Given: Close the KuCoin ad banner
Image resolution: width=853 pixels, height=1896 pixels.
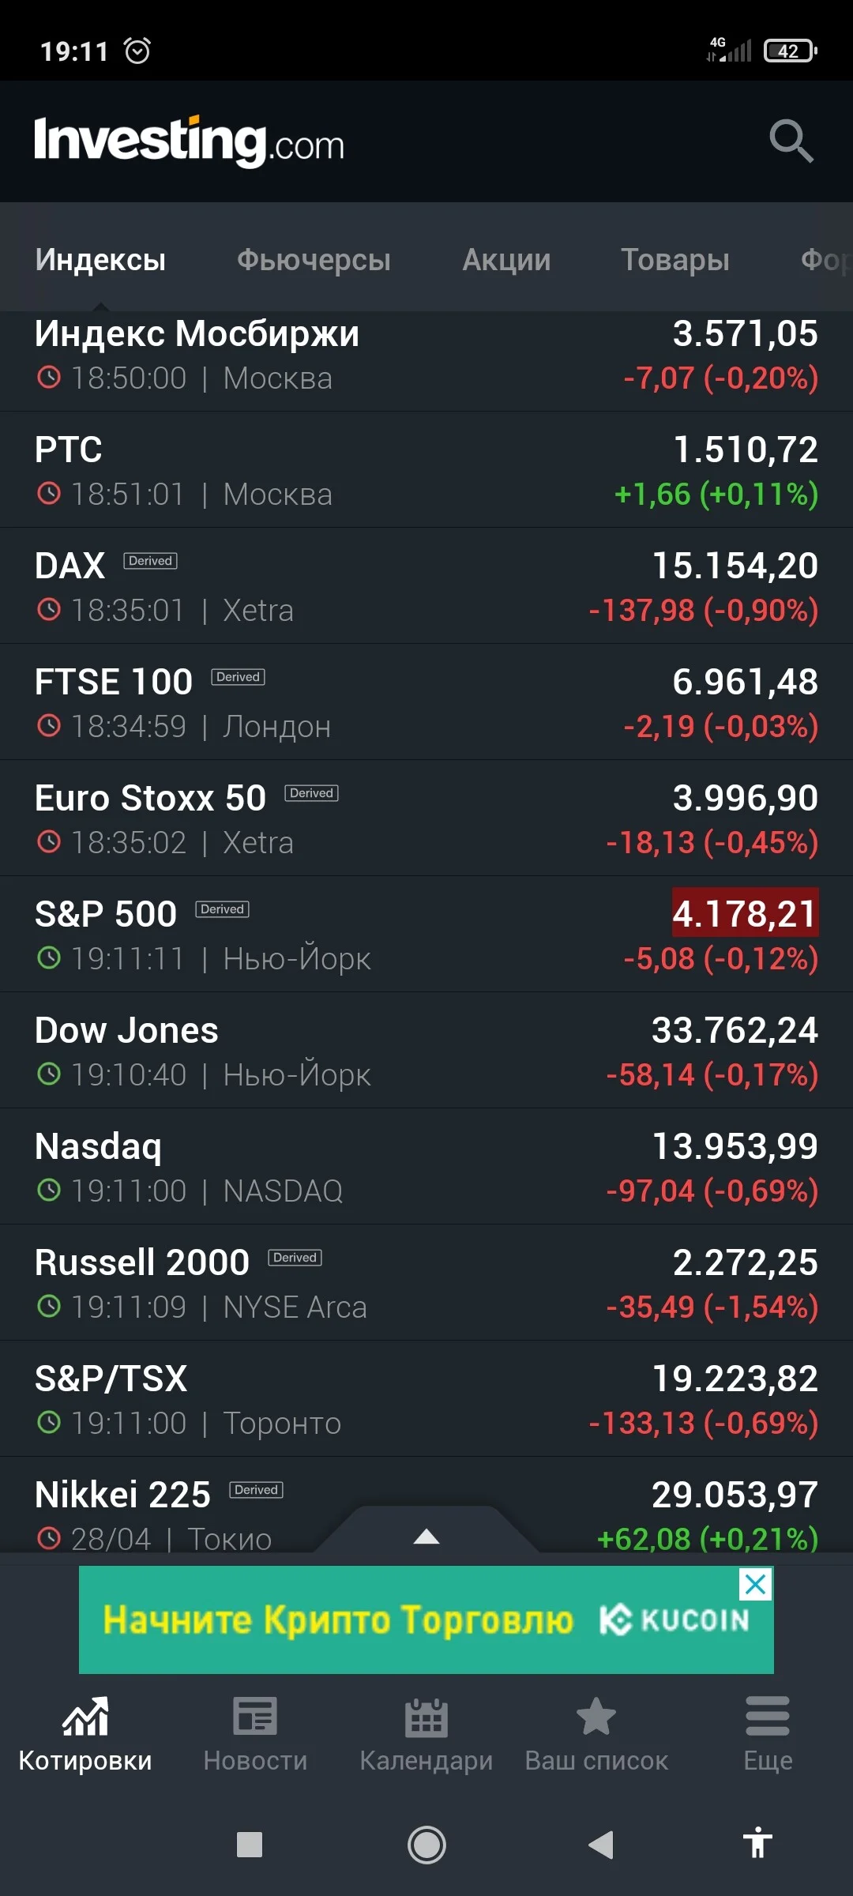Looking at the screenshot, I should [756, 1584].
